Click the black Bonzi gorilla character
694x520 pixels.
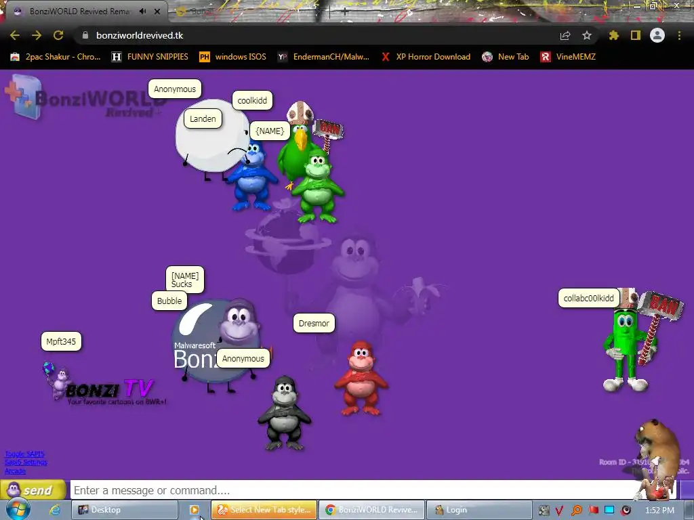click(285, 414)
